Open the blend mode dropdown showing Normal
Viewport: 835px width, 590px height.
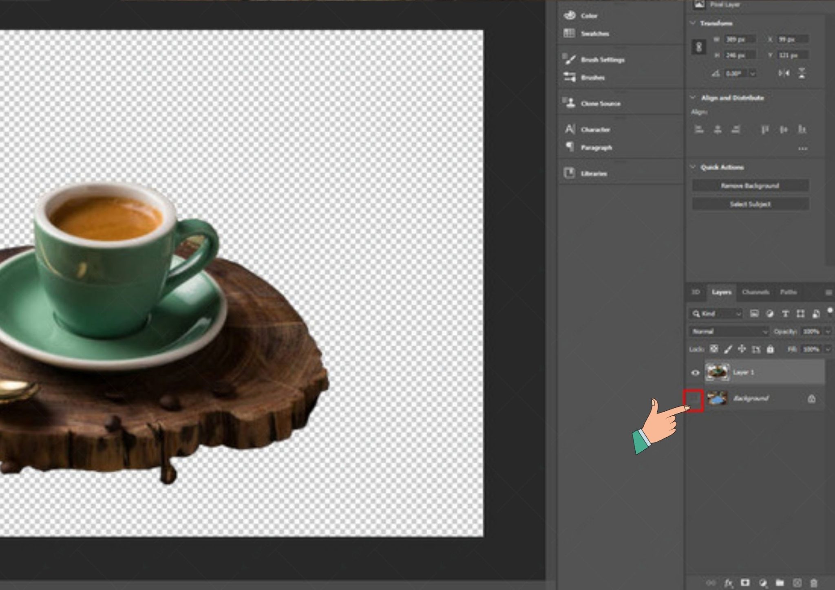pyautogui.click(x=729, y=332)
